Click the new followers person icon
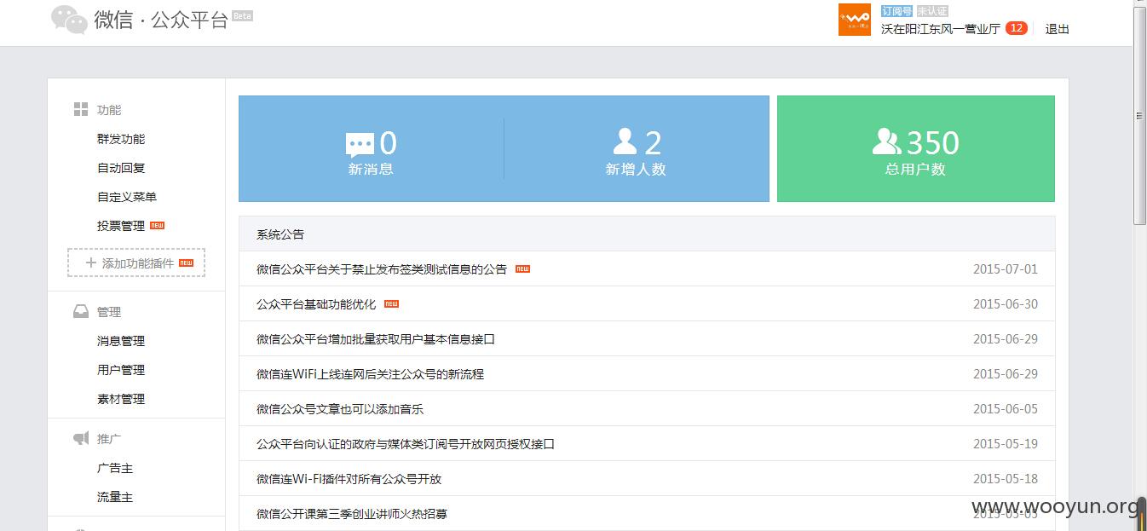Image resolution: width=1147 pixels, height=531 pixels. (x=625, y=141)
